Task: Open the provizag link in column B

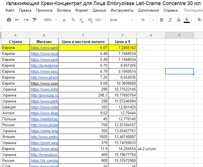Action: 44,95
